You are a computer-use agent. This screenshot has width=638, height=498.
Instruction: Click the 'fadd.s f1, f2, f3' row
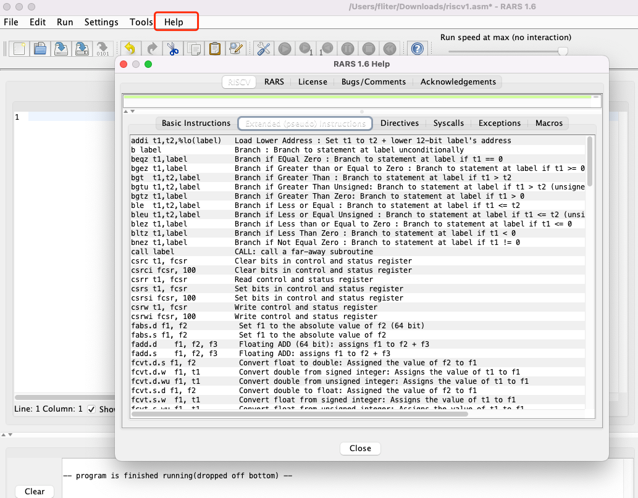(358, 353)
